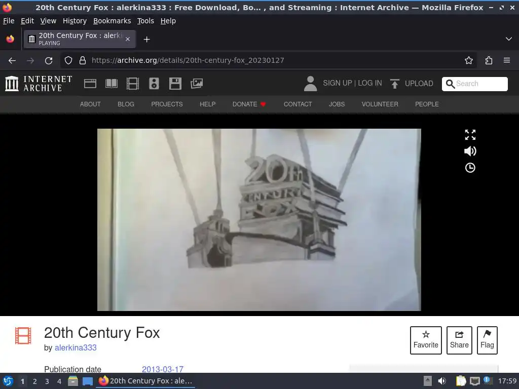
Task: Open a new browser tab
Action: 146,40
